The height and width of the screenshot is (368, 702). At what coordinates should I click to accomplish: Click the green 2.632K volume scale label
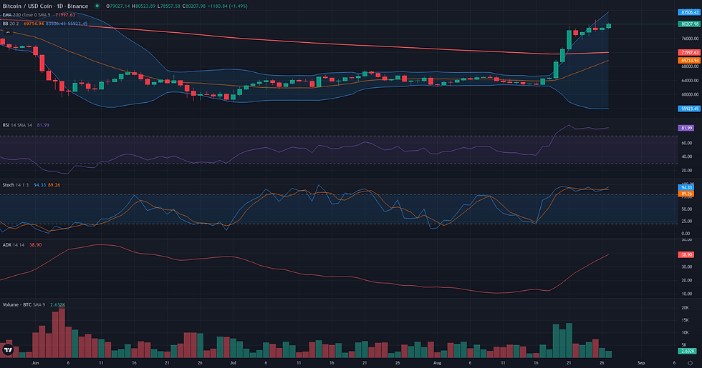tap(688, 351)
